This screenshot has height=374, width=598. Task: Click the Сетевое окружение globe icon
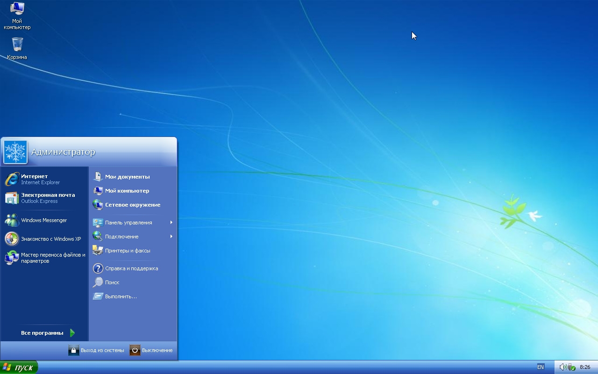coord(98,205)
